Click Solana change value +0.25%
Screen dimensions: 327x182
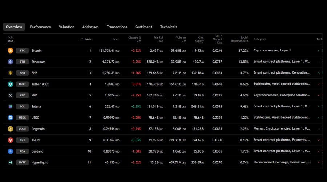(x=136, y=107)
